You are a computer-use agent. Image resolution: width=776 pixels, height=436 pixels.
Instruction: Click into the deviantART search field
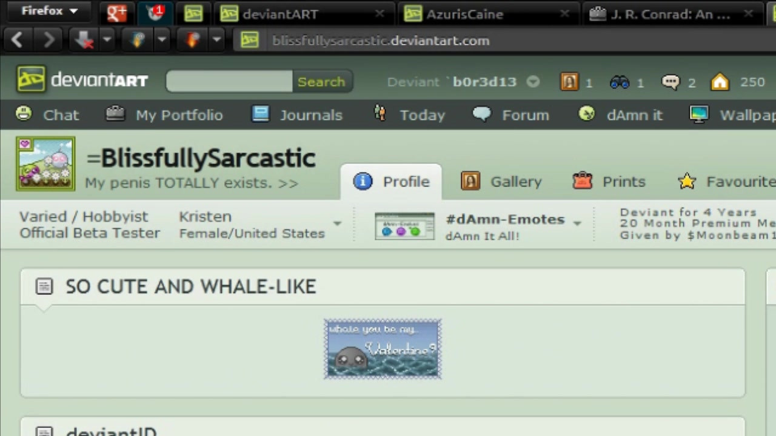[x=229, y=81]
